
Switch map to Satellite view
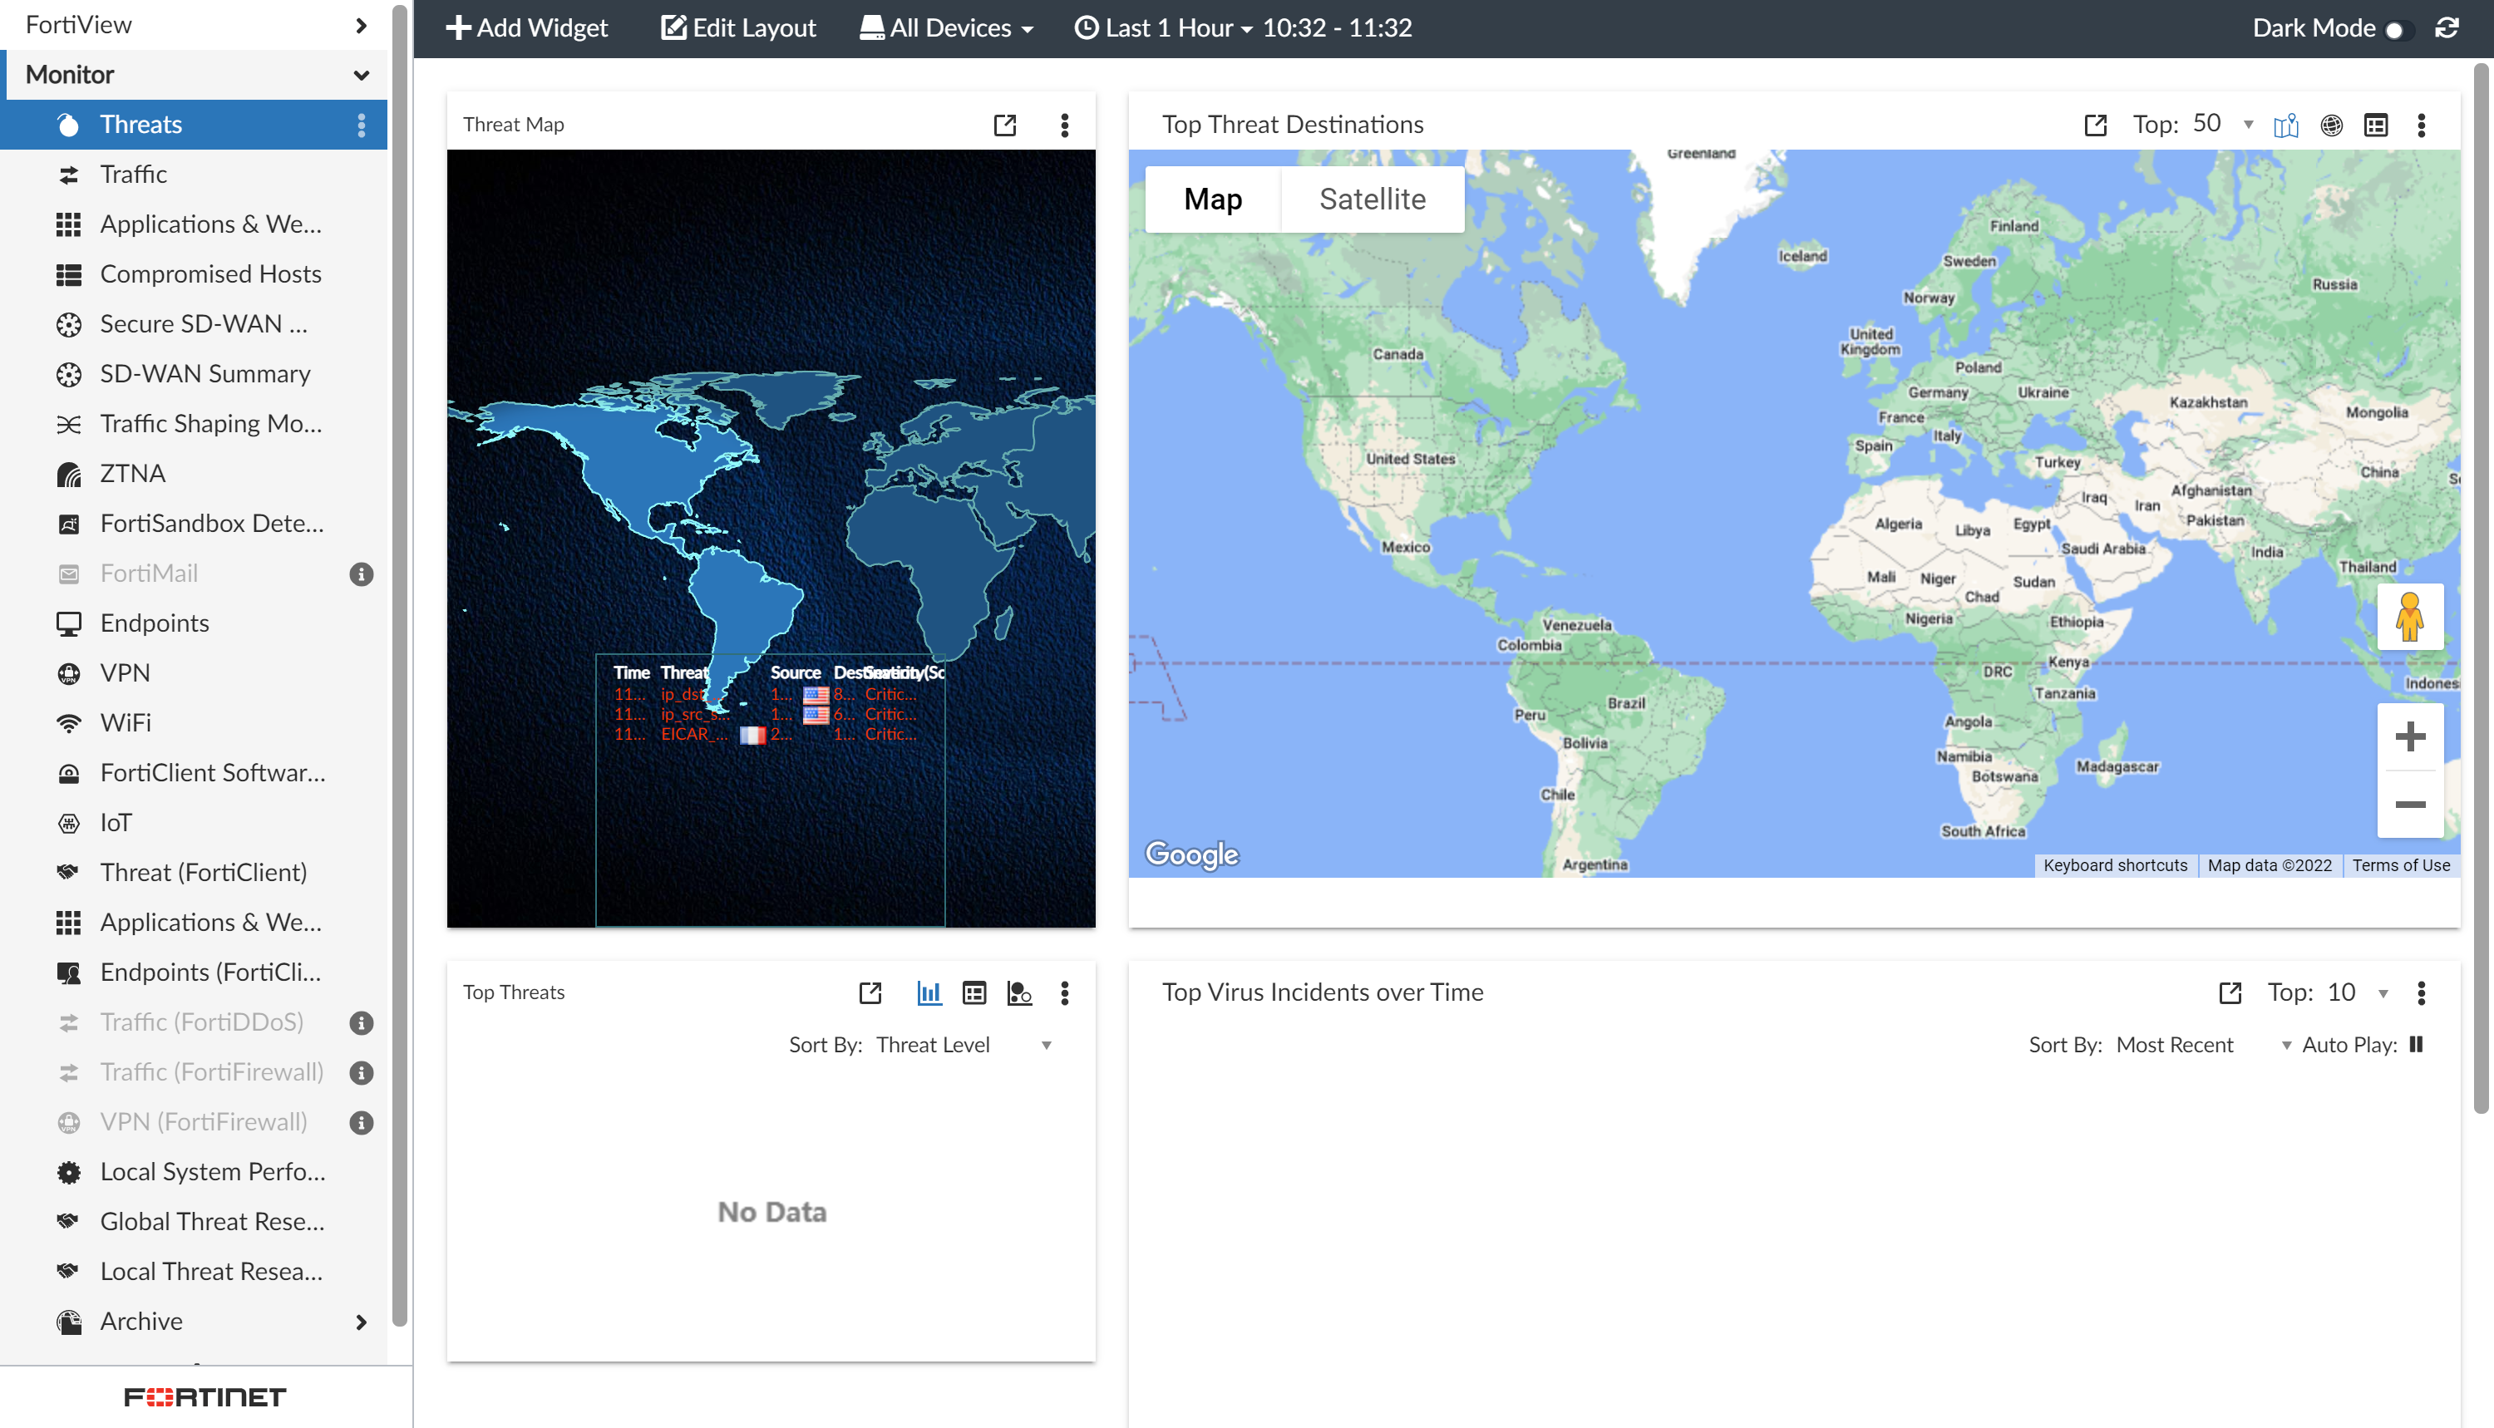tap(1372, 199)
